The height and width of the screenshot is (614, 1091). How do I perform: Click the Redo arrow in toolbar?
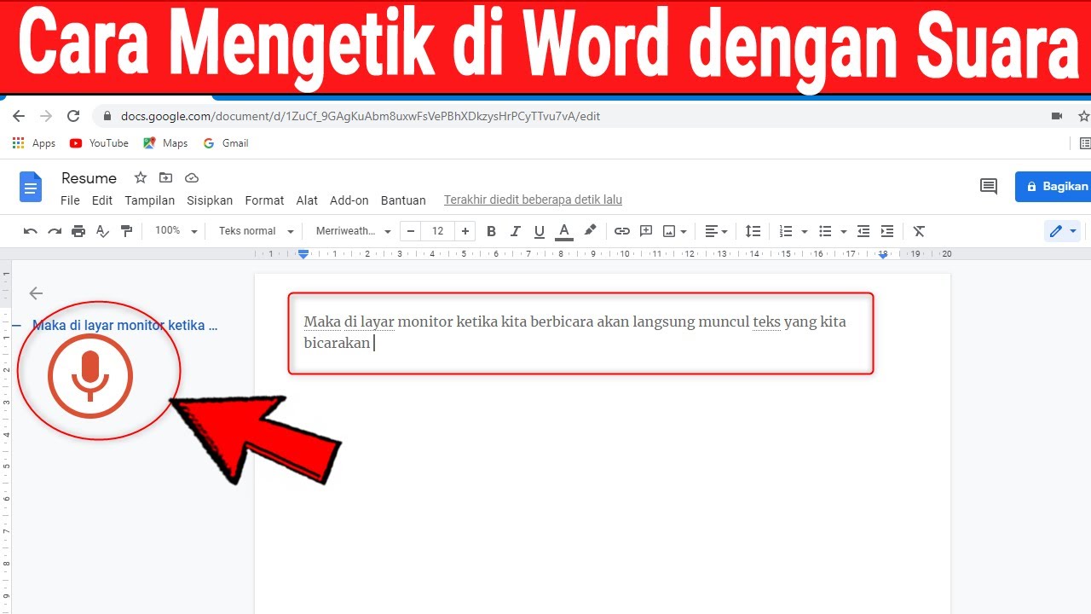pos(55,231)
